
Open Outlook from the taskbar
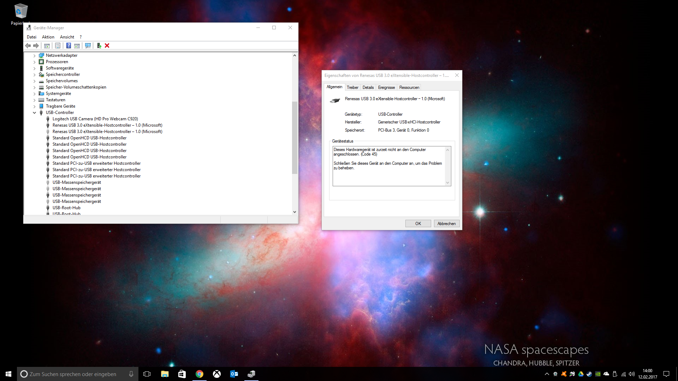pyautogui.click(x=234, y=374)
